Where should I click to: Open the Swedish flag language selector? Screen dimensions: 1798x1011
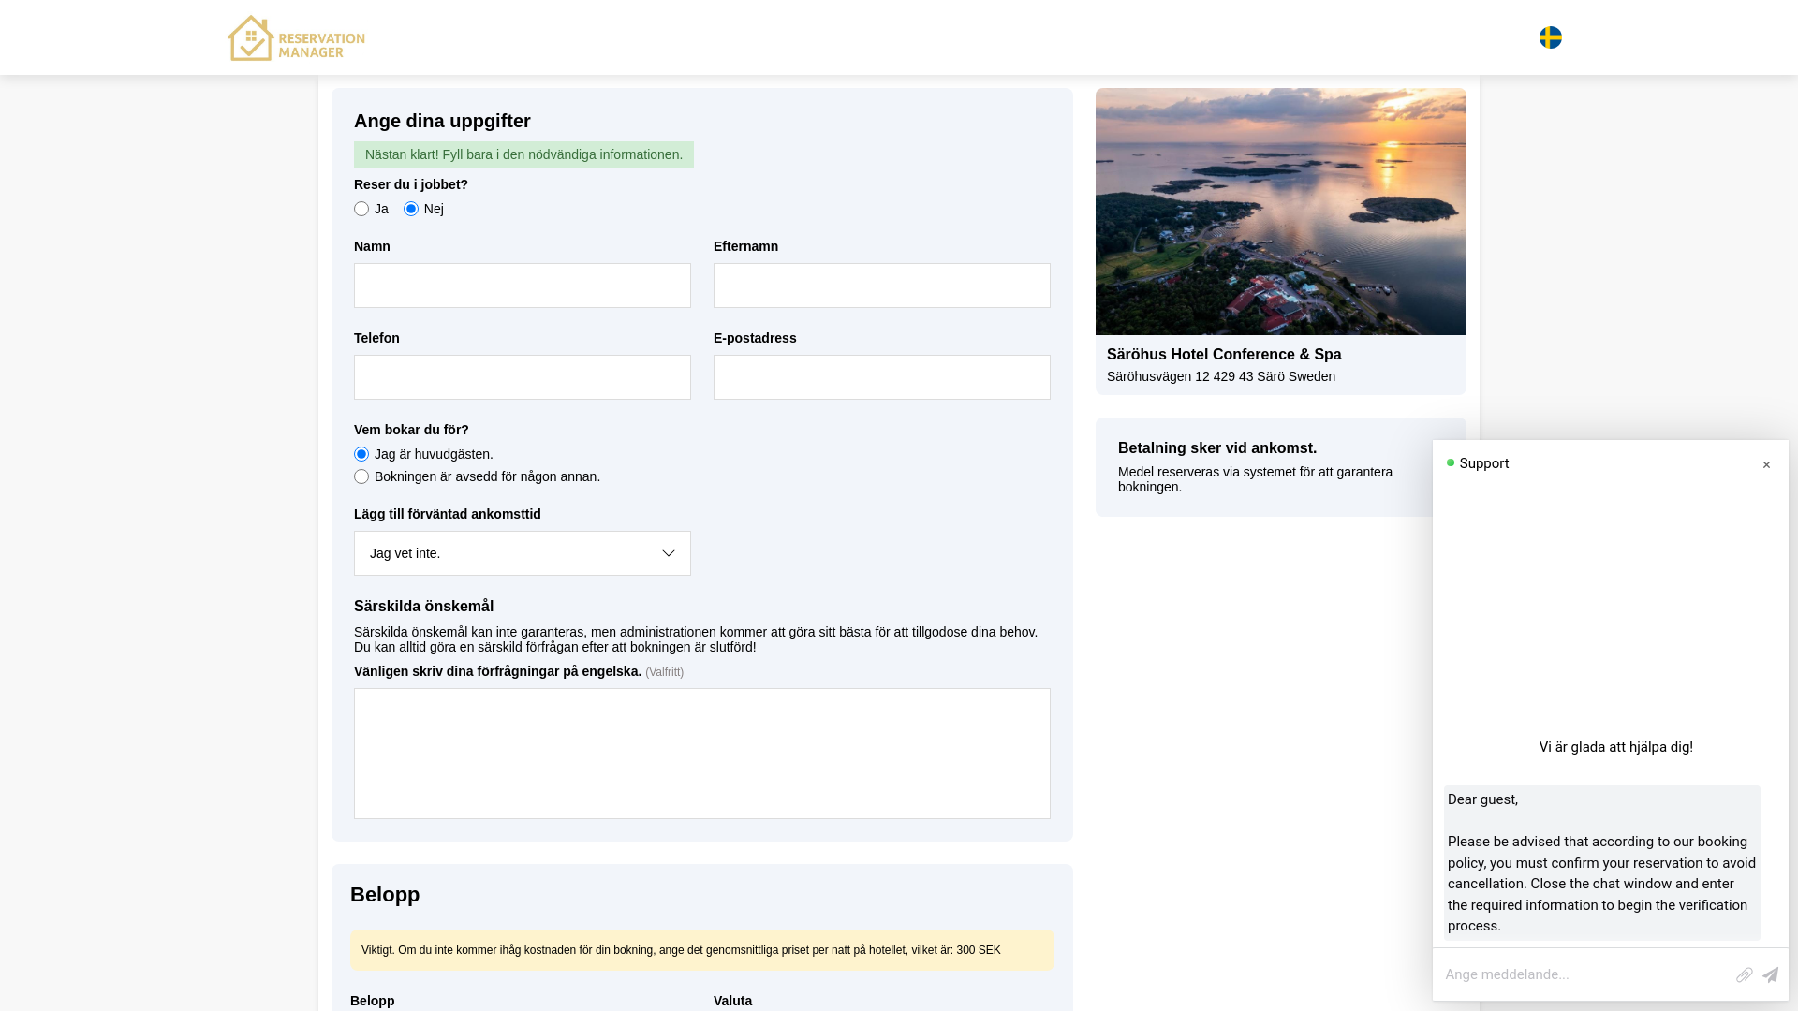pos(1550,37)
